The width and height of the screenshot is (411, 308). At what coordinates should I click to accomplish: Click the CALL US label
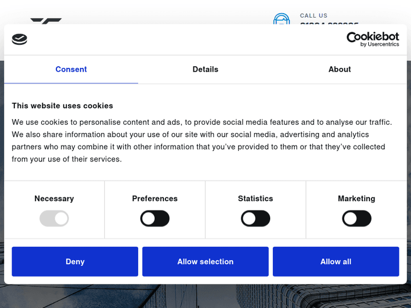coord(313,16)
